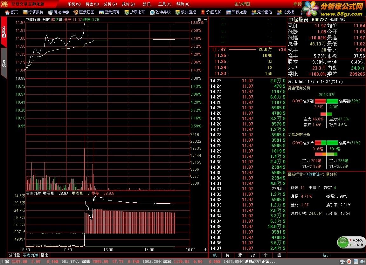
Task: Click the 14:31 trade row with 4.5万
Action: [x=248, y=183]
